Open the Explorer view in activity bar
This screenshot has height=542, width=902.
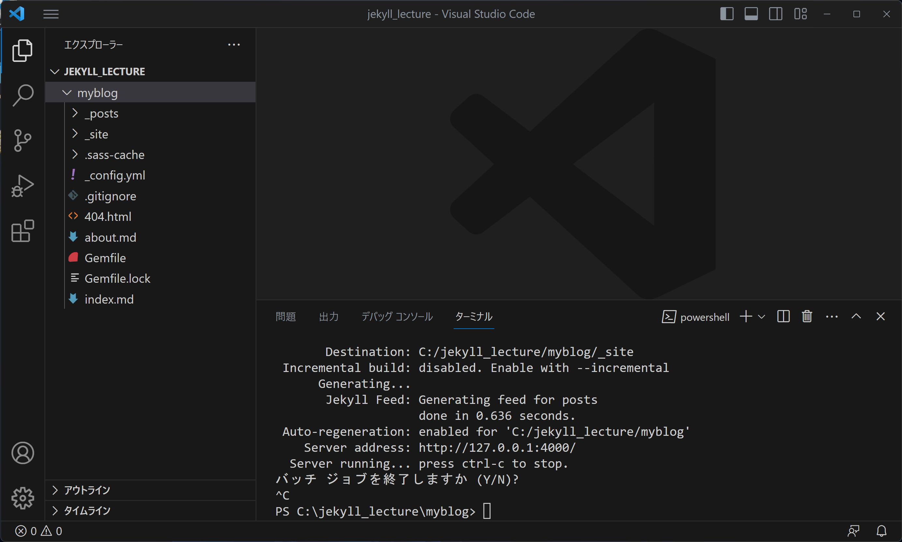(22, 50)
